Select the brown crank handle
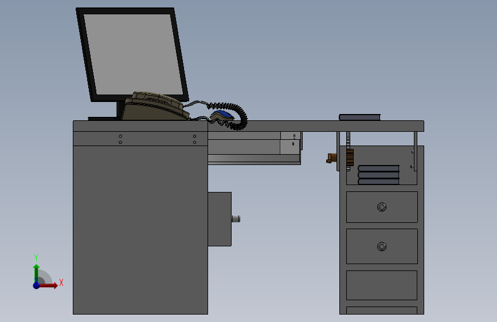 pos(331,158)
